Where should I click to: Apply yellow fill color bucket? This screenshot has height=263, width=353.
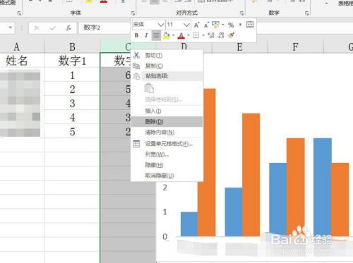pos(166,35)
